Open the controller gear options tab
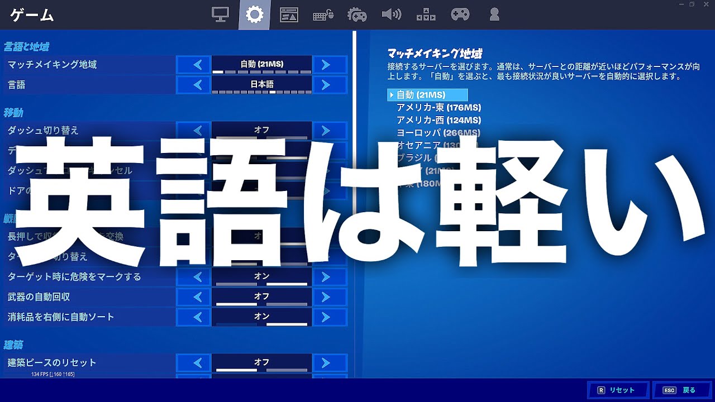Image resolution: width=715 pixels, height=402 pixels. coord(357,15)
